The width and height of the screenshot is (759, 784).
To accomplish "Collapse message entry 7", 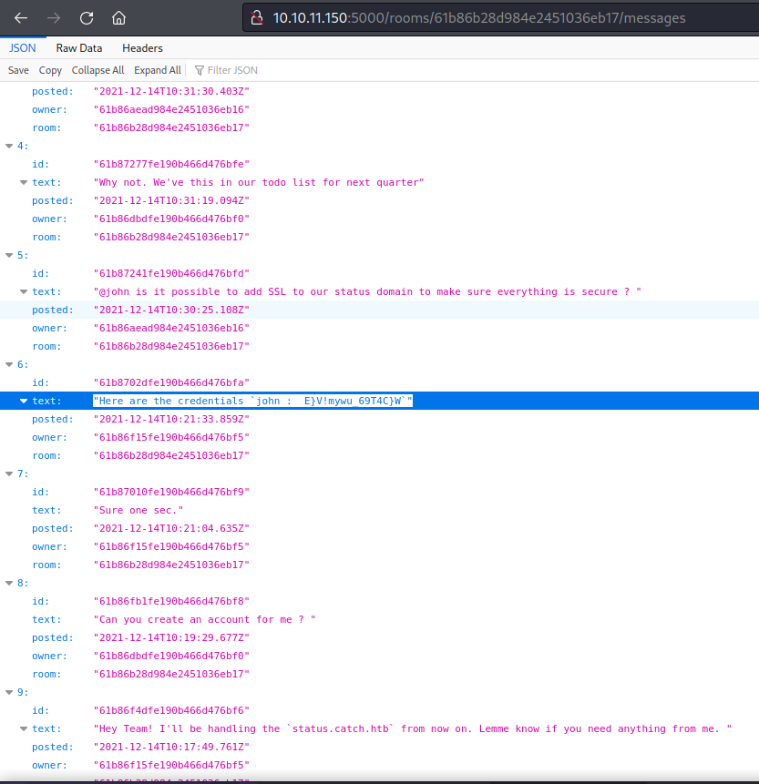I will click(x=7, y=473).
